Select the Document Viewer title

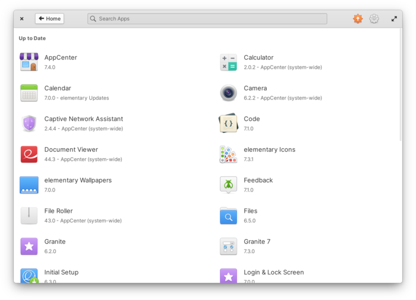pyautogui.click(x=71, y=149)
